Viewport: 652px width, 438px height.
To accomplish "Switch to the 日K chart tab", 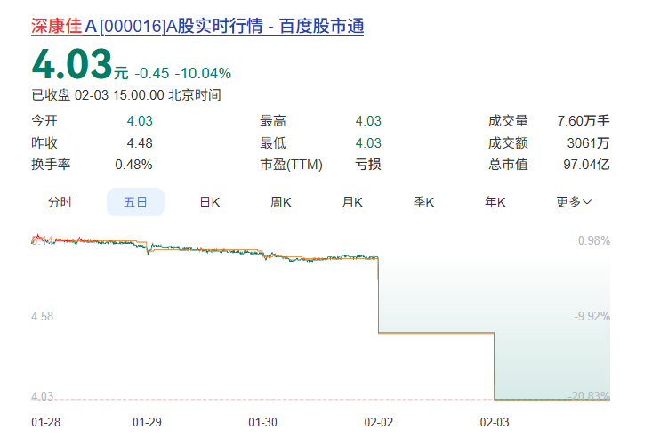I will [210, 202].
